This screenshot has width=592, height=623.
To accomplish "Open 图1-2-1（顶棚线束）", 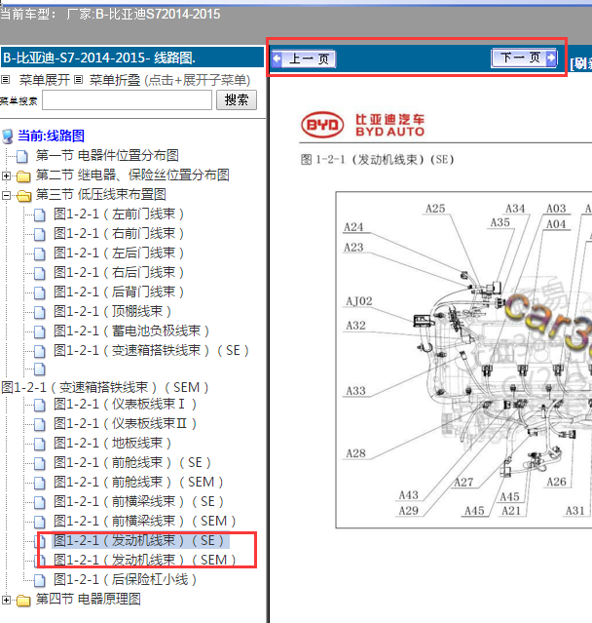I will point(112,312).
